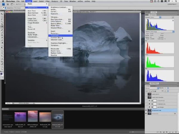Choose Selective Color from Adjustments submenu
This screenshot has height=134, width=179.
click(x=61, y=40)
